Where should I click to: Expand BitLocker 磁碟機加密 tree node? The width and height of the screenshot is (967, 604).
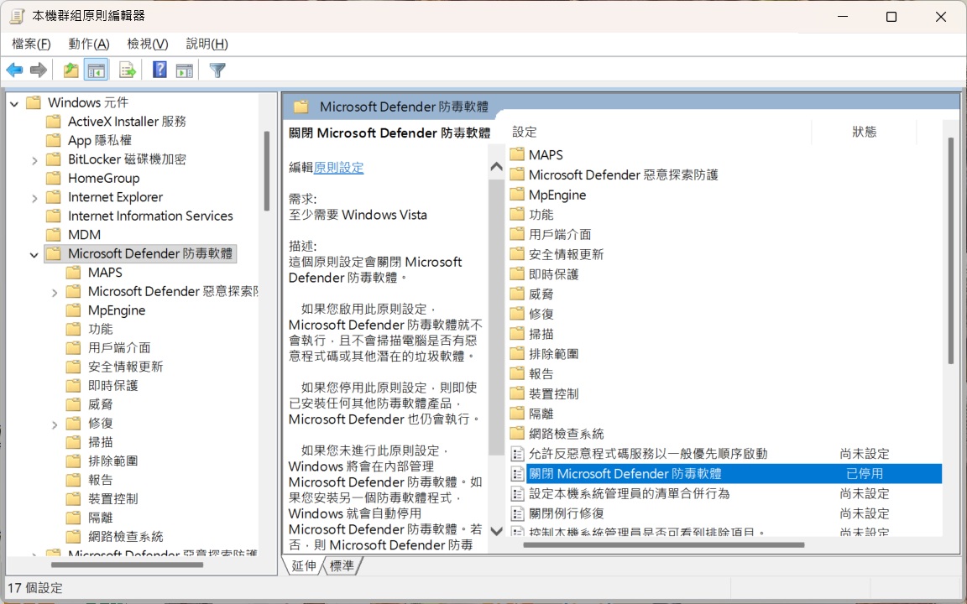point(34,160)
